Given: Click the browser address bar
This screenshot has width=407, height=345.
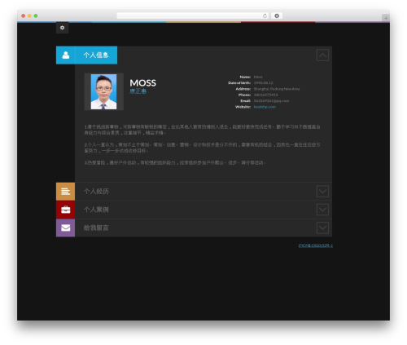Looking at the screenshot, I should coord(193,15).
